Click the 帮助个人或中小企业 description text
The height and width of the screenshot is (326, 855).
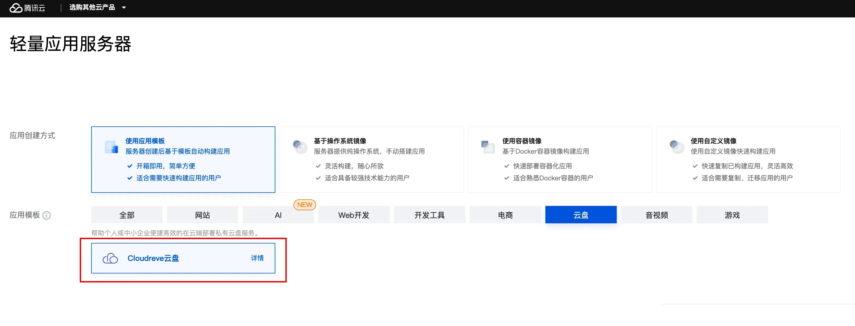coord(175,233)
